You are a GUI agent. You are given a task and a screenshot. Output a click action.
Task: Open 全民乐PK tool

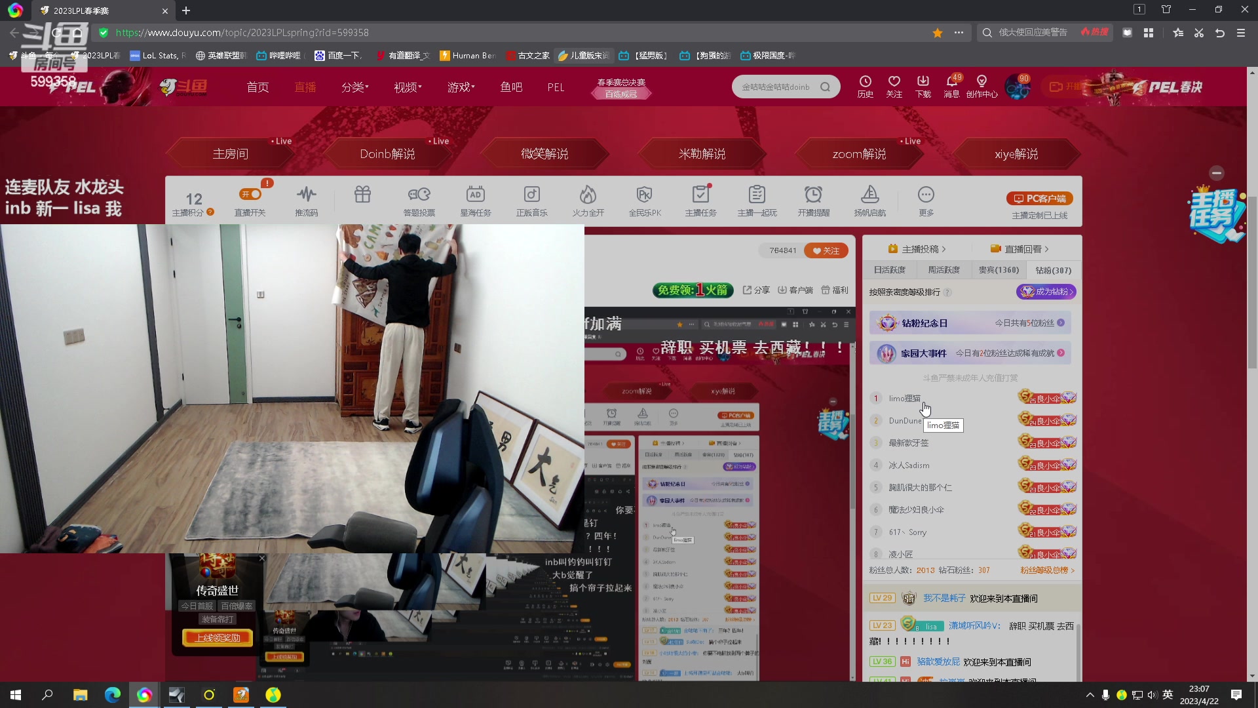tap(645, 201)
